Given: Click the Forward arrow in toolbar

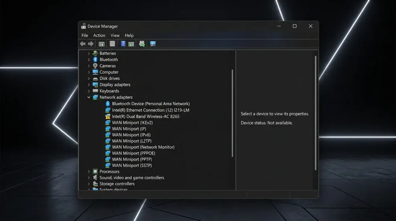Looking at the screenshot, I should [90, 44].
